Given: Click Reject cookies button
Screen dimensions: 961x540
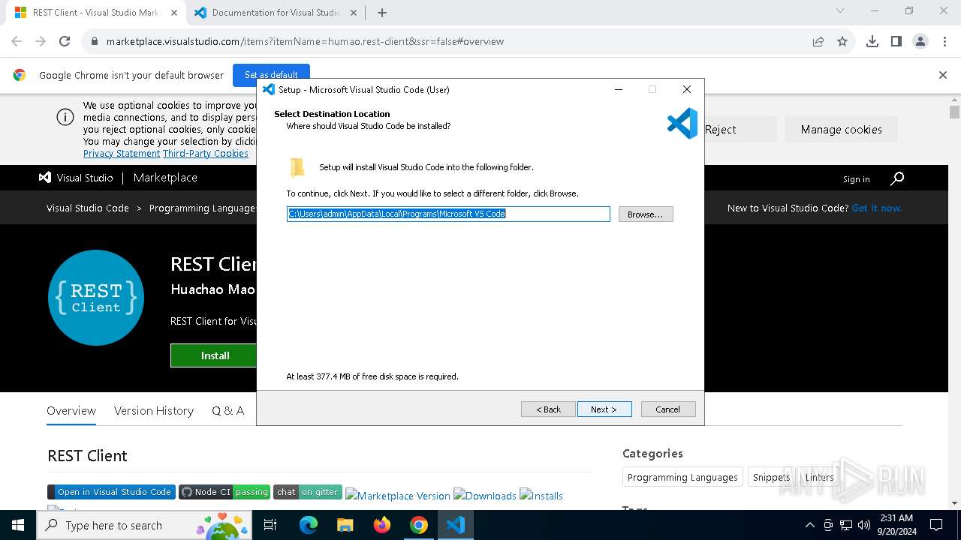Looking at the screenshot, I should tap(721, 130).
